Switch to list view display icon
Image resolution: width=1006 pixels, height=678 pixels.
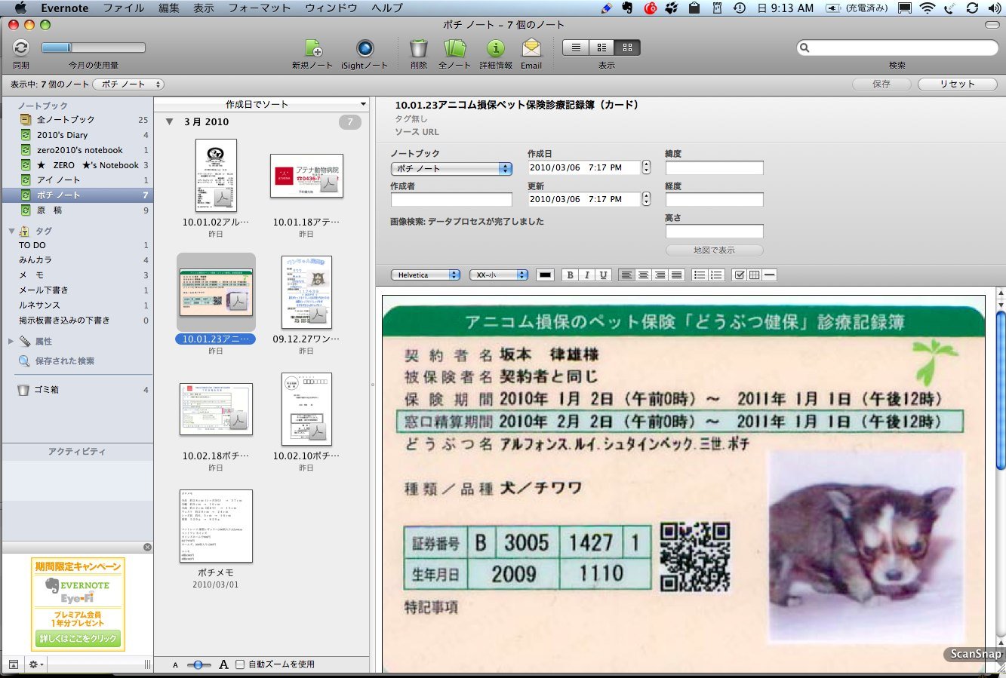coord(576,48)
